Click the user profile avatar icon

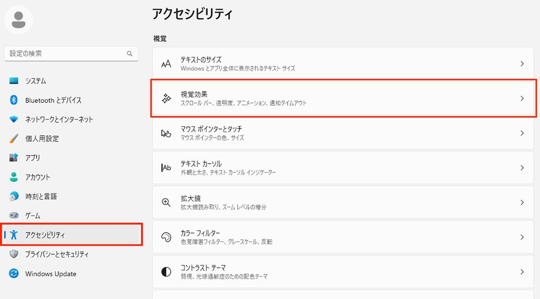18,20
